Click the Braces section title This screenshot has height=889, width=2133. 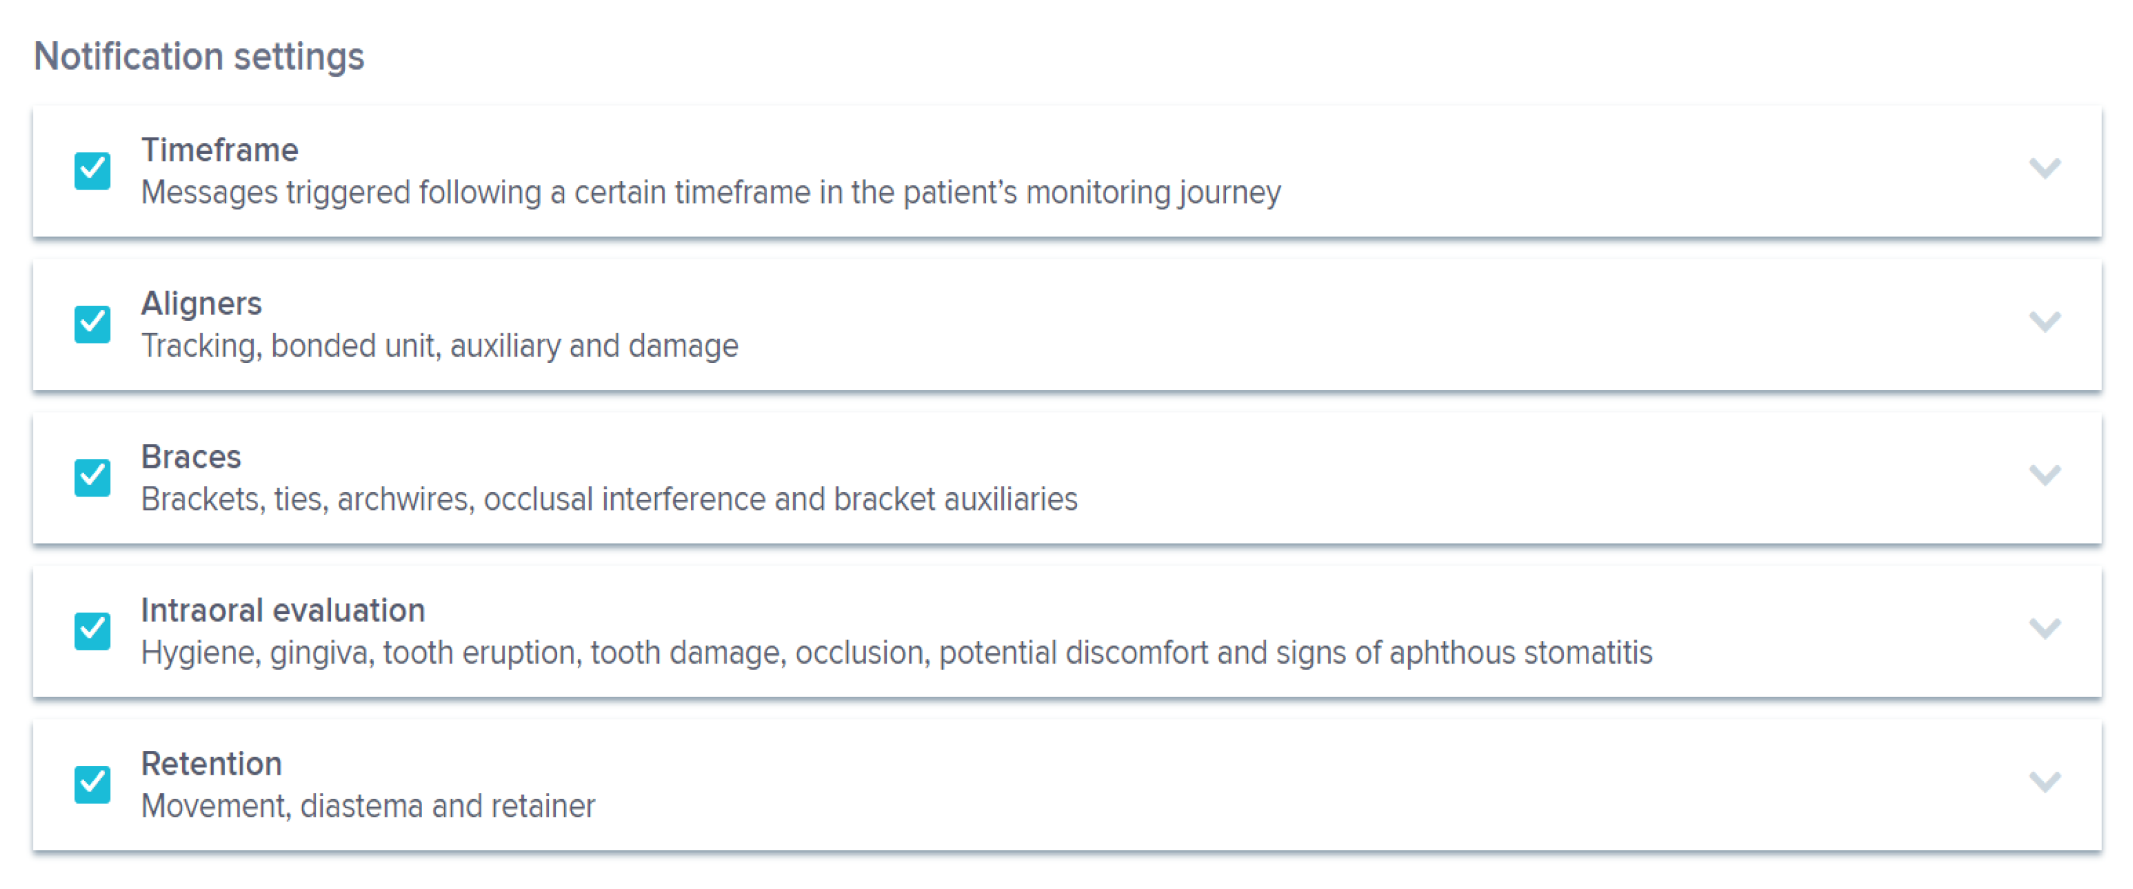pyautogui.click(x=192, y=457)
